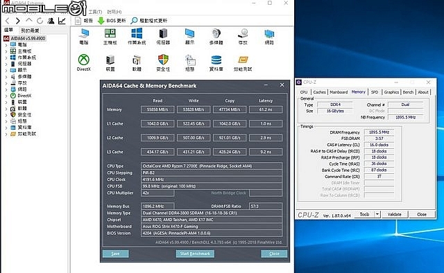Click the AIDA64 back navigation arrow
444x273 pixels.
(x=8, y=21)
